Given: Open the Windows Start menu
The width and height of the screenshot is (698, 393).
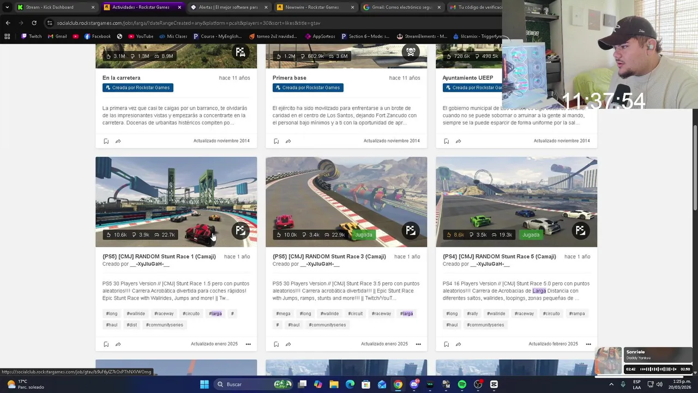Looking at the screenshot, I should pyautogui.click(x=204, y=384).
